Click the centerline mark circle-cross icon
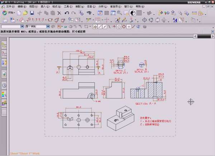This screenshot has width=215, height=156. pos(145,20)
